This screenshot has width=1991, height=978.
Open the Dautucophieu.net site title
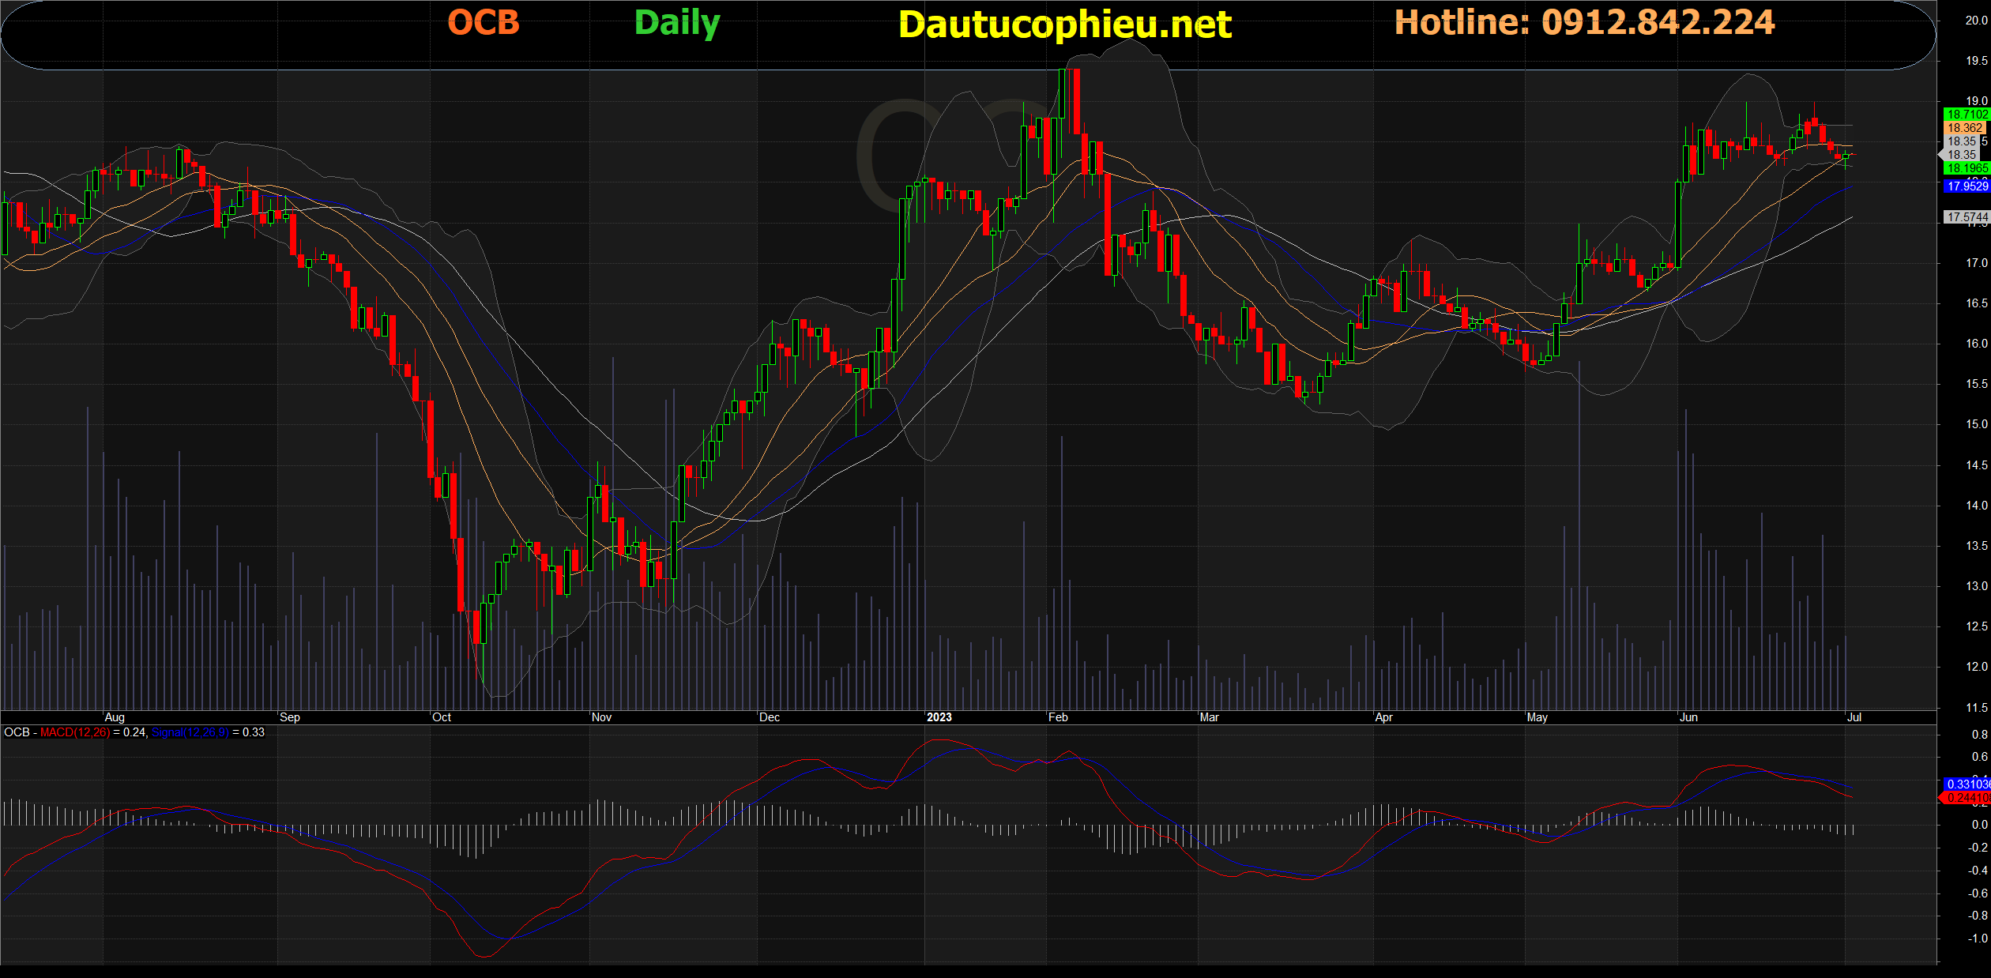tap(1064, 25)
